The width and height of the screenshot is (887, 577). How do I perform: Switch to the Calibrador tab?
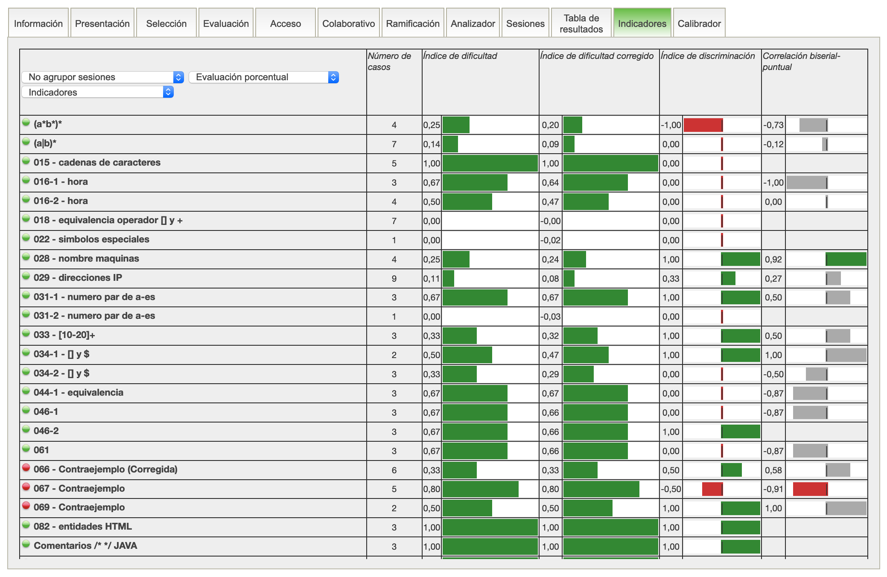tap(699, 23)
